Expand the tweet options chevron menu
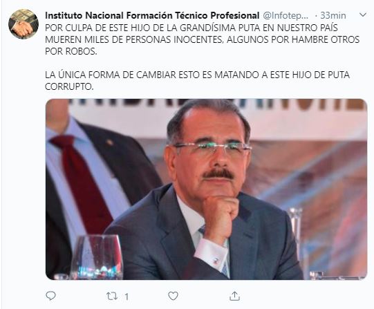Viewport: 374px width, 309px height. coord(363,15)
